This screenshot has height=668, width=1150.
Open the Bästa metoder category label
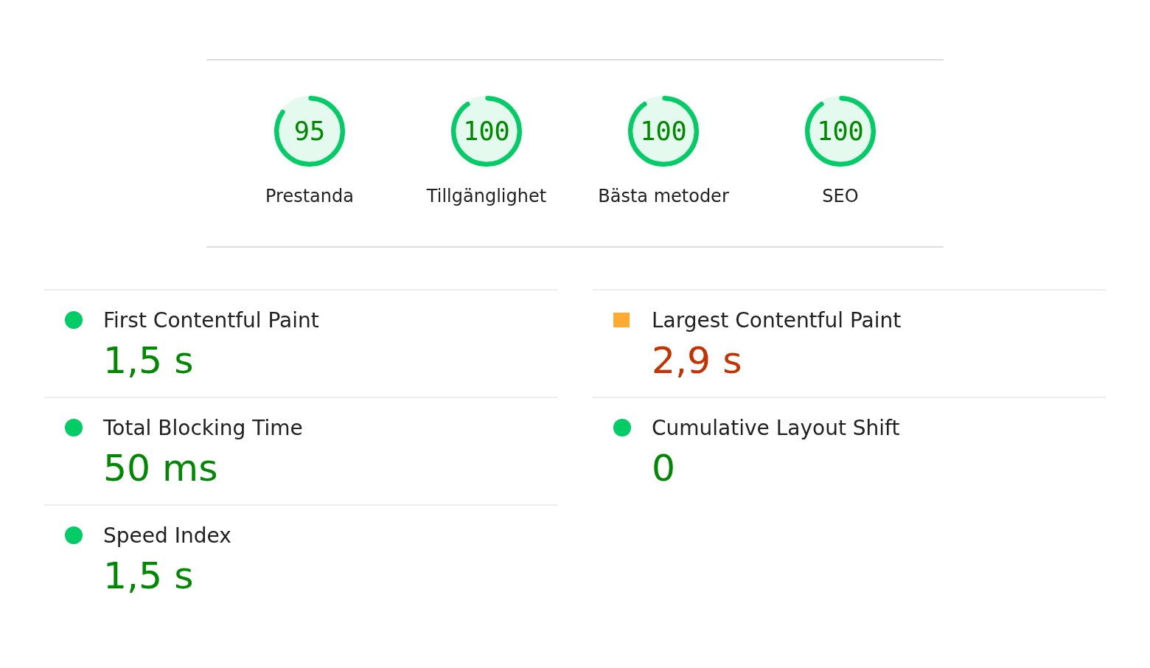[663, 196]
